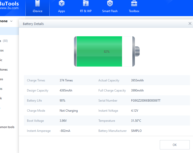Click the 82% battery percentage label
The height and width of the screenshot is (153, 193).
pos(107,51)
